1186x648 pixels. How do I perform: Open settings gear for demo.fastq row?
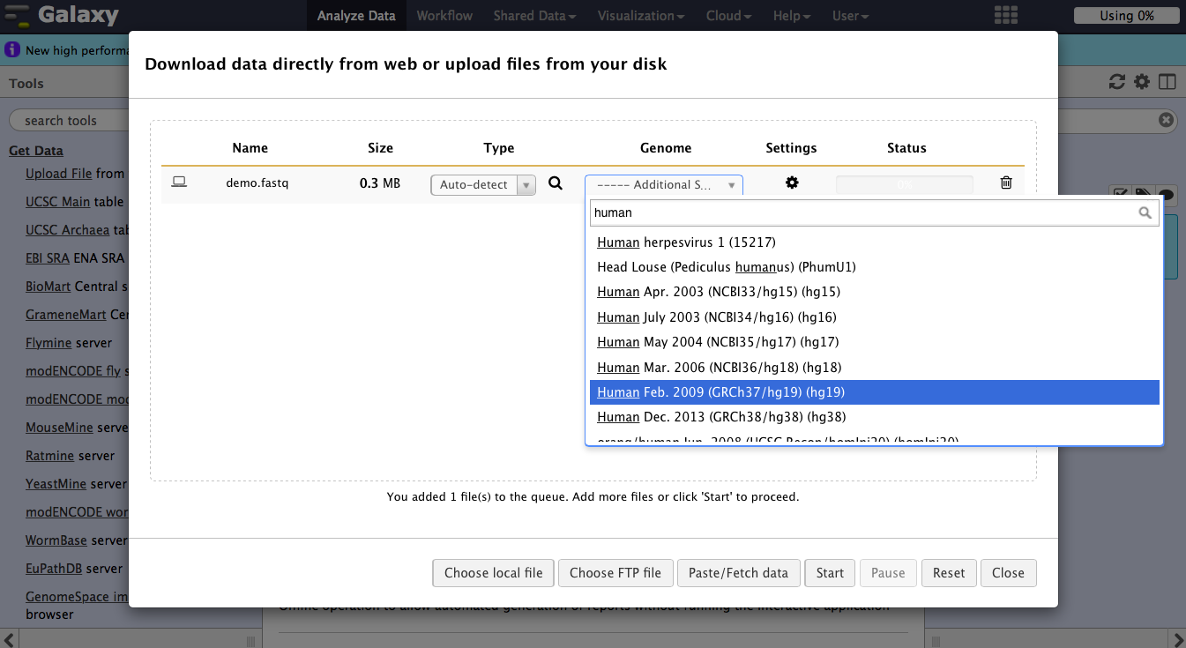click(x=792, y=183)
